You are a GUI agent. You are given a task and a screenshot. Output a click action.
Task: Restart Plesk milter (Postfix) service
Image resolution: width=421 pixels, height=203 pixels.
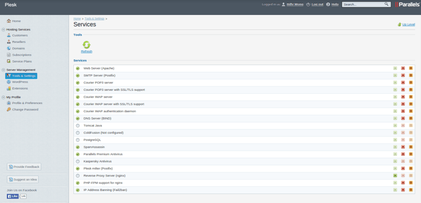pos(411,168)
